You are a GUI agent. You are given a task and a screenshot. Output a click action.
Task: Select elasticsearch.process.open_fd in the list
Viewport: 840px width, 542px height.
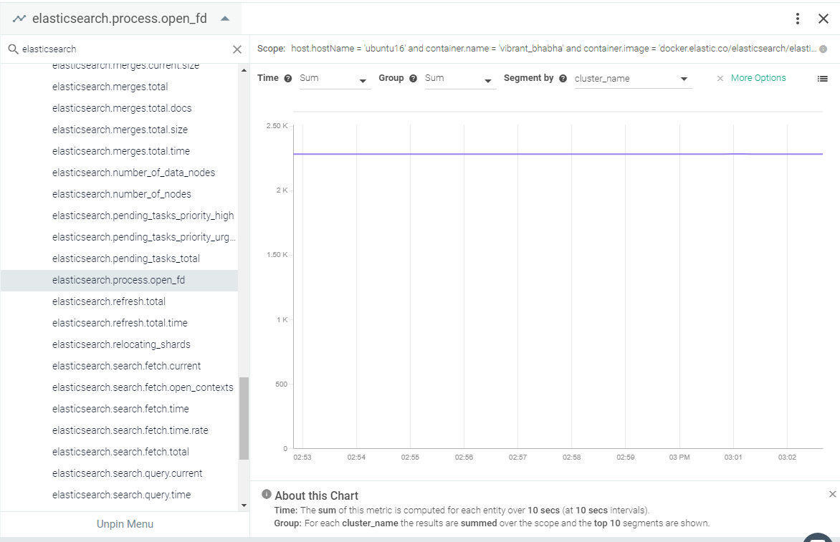(x=119, y=281)
